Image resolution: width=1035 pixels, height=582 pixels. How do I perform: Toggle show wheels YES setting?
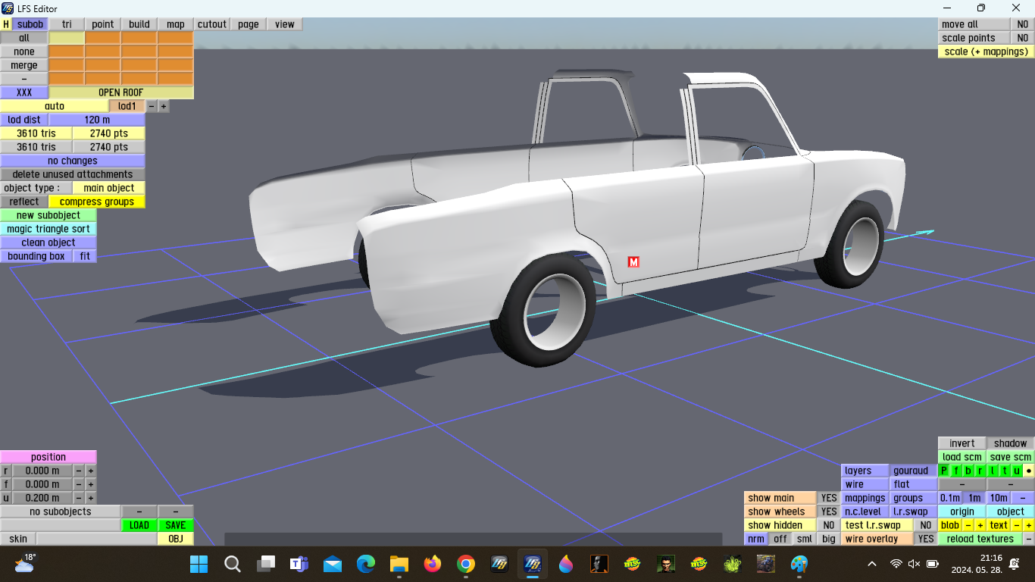[x=829, y=512]
